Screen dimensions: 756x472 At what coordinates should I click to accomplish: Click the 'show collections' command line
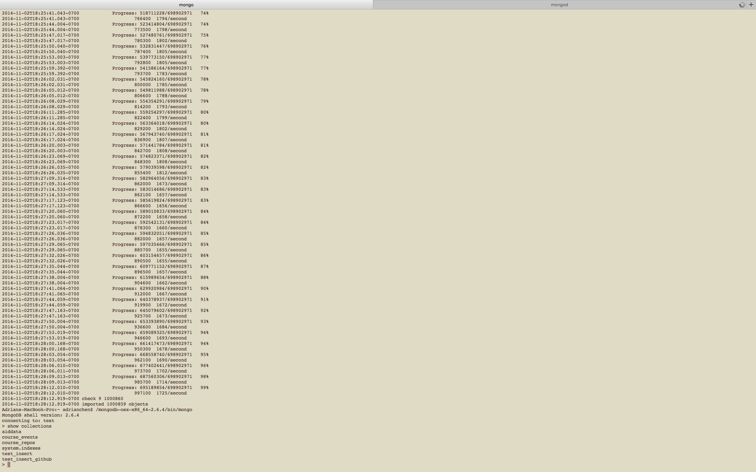(29, 426)
